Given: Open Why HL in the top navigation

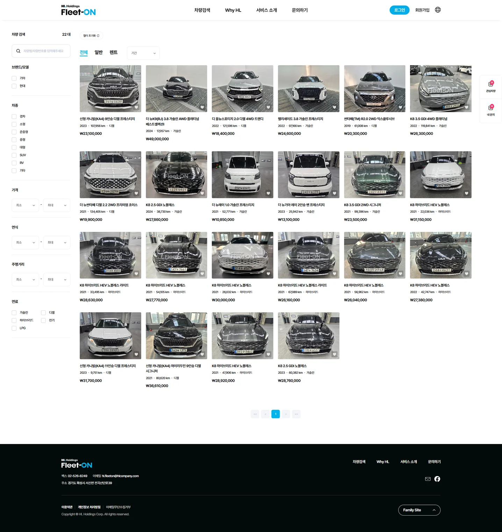Looking at the screenshot, I should [233, 10].
